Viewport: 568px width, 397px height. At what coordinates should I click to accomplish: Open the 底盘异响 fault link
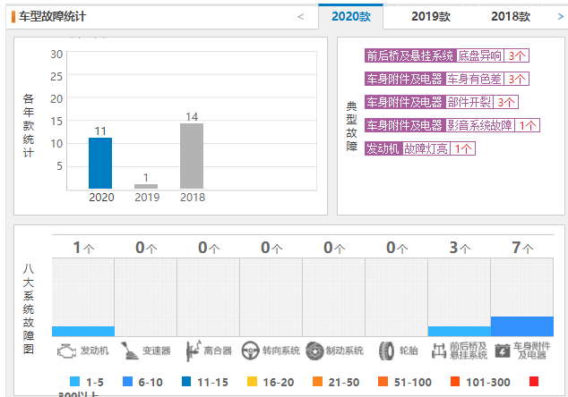coord(480,55)
